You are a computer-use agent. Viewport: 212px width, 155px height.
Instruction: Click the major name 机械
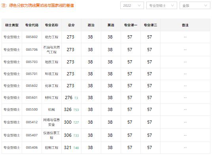tap(52, 109)
